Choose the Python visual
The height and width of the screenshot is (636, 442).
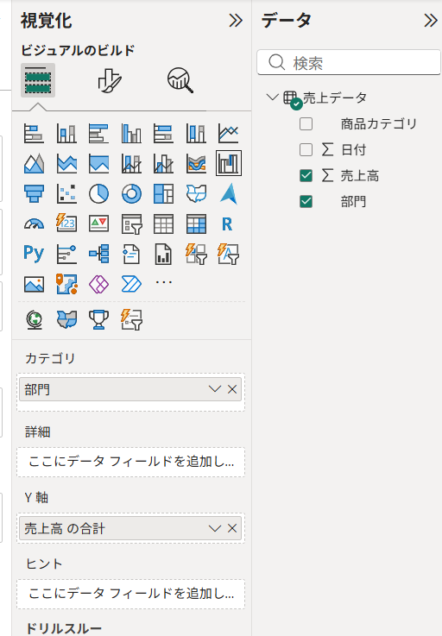(34, 254)
